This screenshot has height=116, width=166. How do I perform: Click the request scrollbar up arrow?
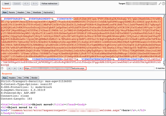click(164, 16)
